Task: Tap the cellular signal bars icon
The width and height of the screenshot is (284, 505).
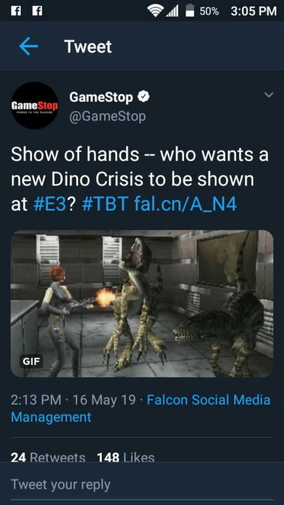Action: pyautogui.click(x=173, y=12)
